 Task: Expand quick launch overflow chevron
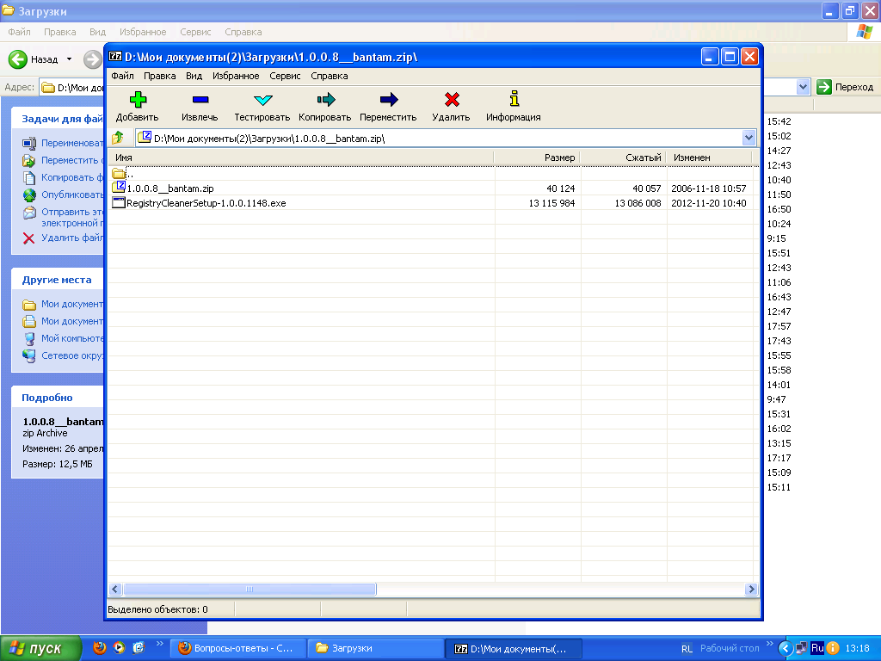pyautogui.click(x=159, y=644)
